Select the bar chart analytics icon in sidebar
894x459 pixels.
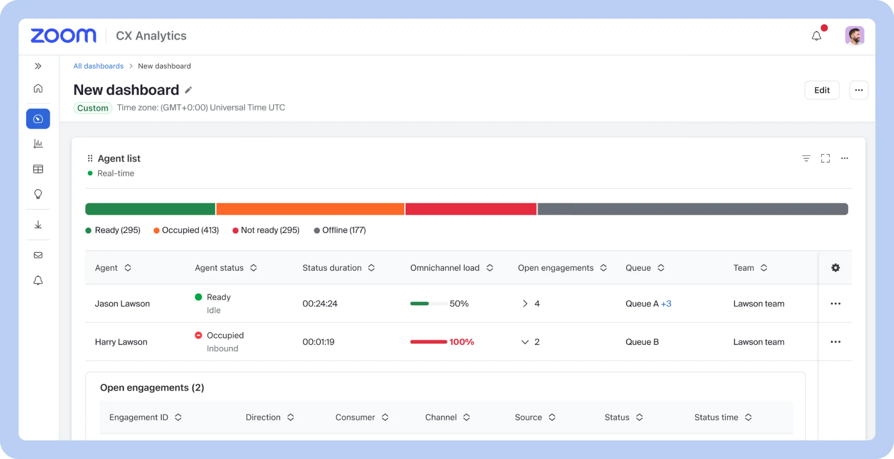(x=38, y=144)
